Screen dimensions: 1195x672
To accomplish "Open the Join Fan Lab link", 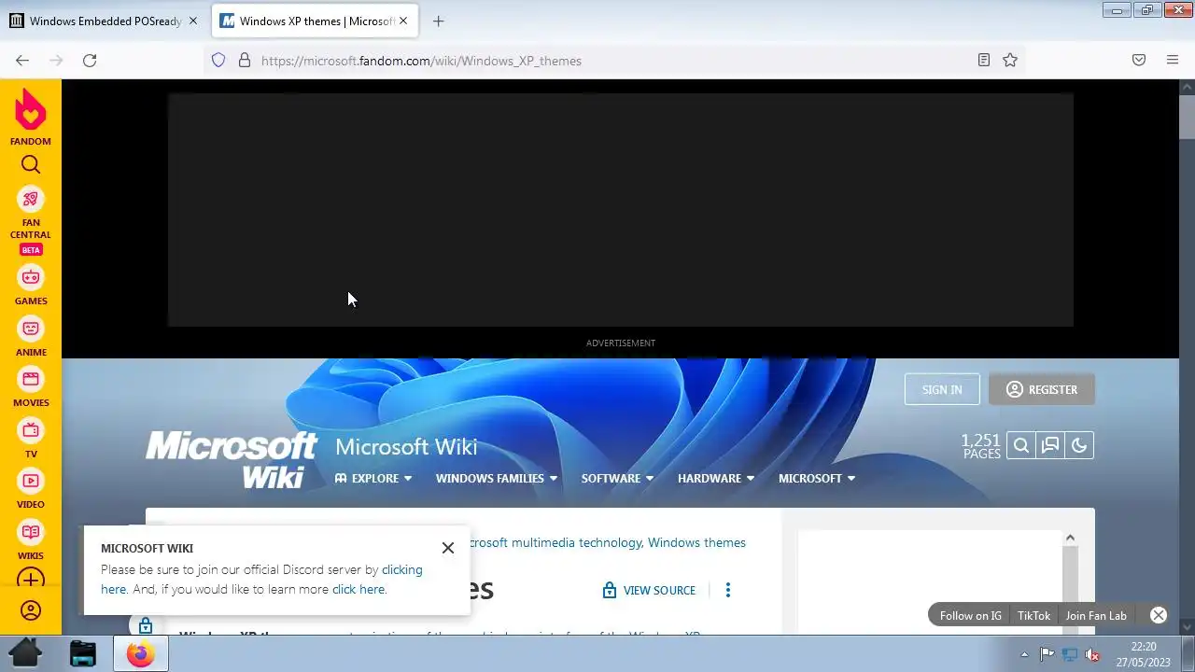I will [1096, 615].
